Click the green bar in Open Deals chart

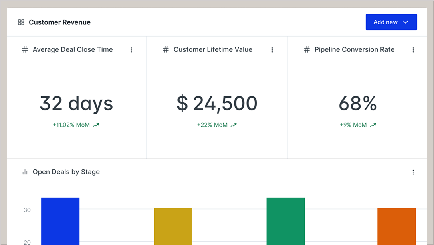pyautogui.click(x=285, y=221)
